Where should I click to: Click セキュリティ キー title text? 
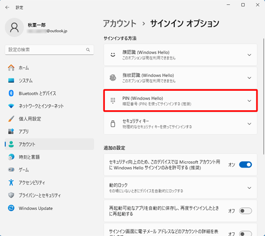(x=136, y=121)
